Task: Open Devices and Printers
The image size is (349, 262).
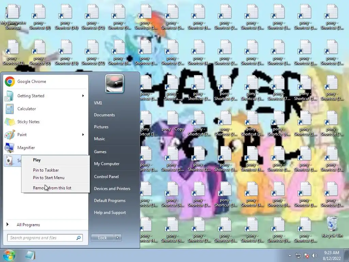Action: [112, 189]
